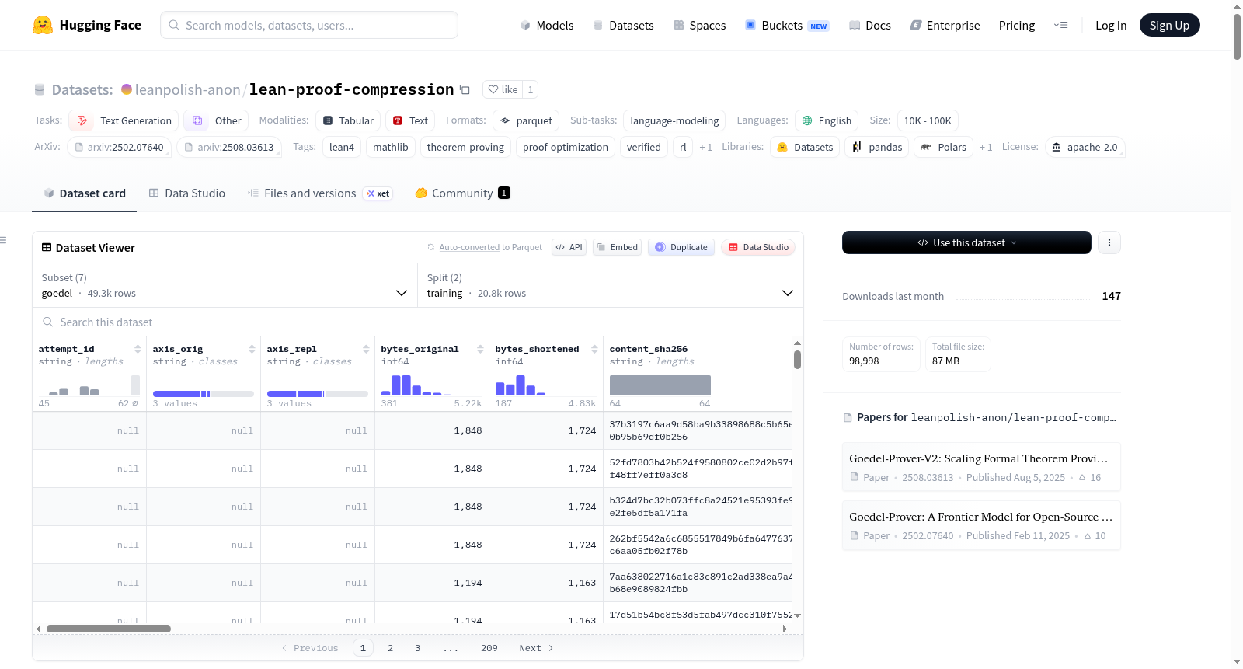This screenshot has height=669, width=1243.
Task: Open the more navigation menu icon
Action: tap(1060, 25)
